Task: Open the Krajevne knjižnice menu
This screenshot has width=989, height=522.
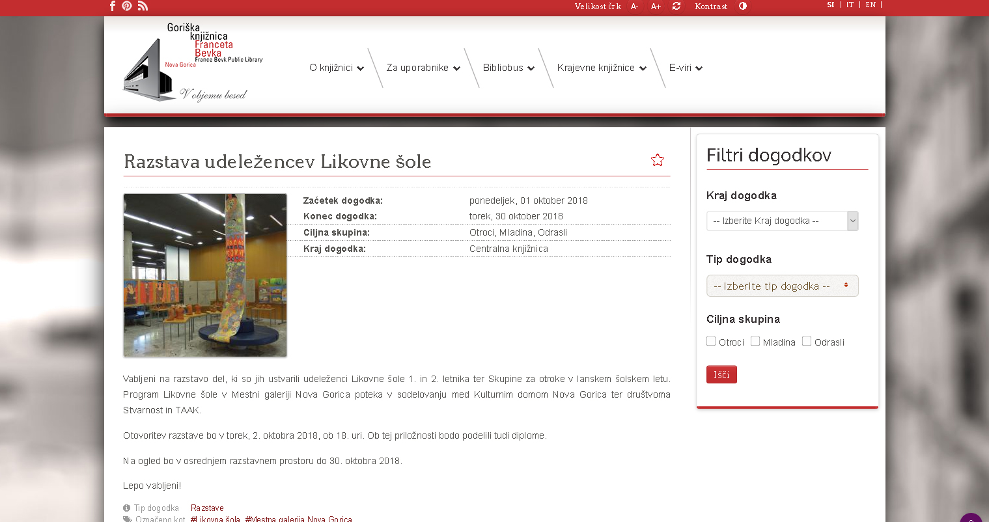Action: click(601, 68)
